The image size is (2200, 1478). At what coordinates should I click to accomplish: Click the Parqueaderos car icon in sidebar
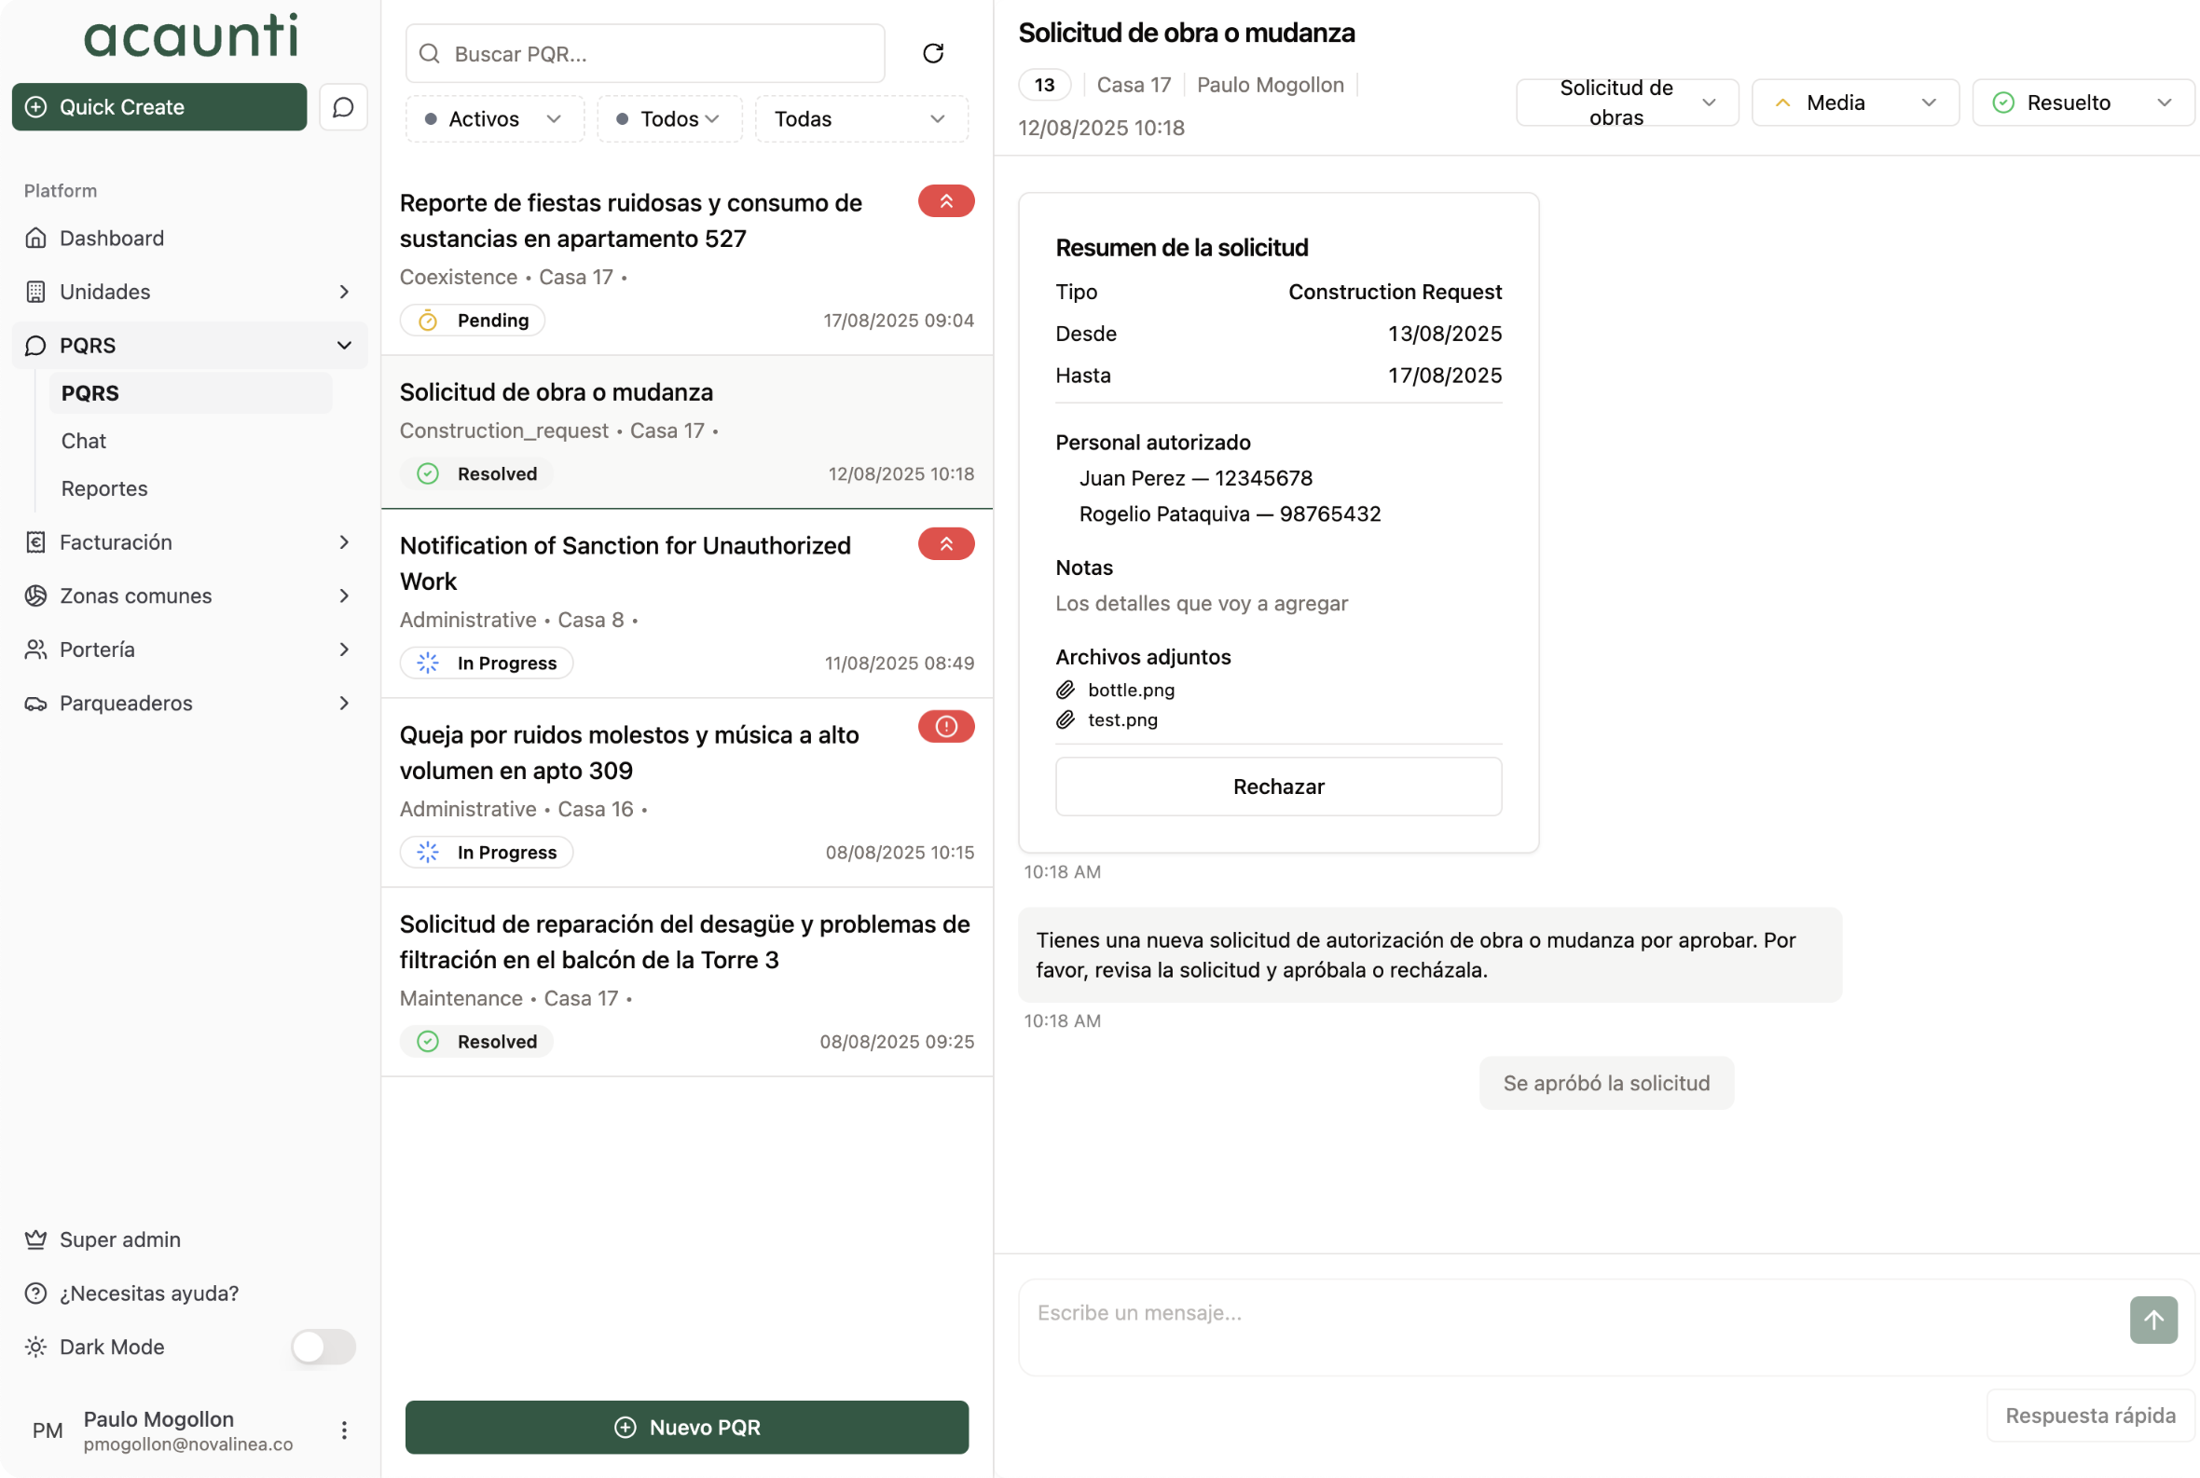(35, 703)
